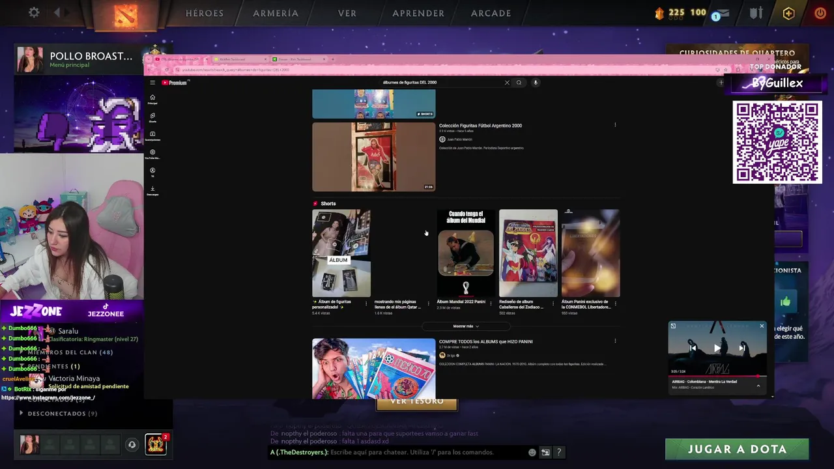Toggle the party voice headset icon
The height and width of the screenshot is (469, 834).
click(132, 445)
